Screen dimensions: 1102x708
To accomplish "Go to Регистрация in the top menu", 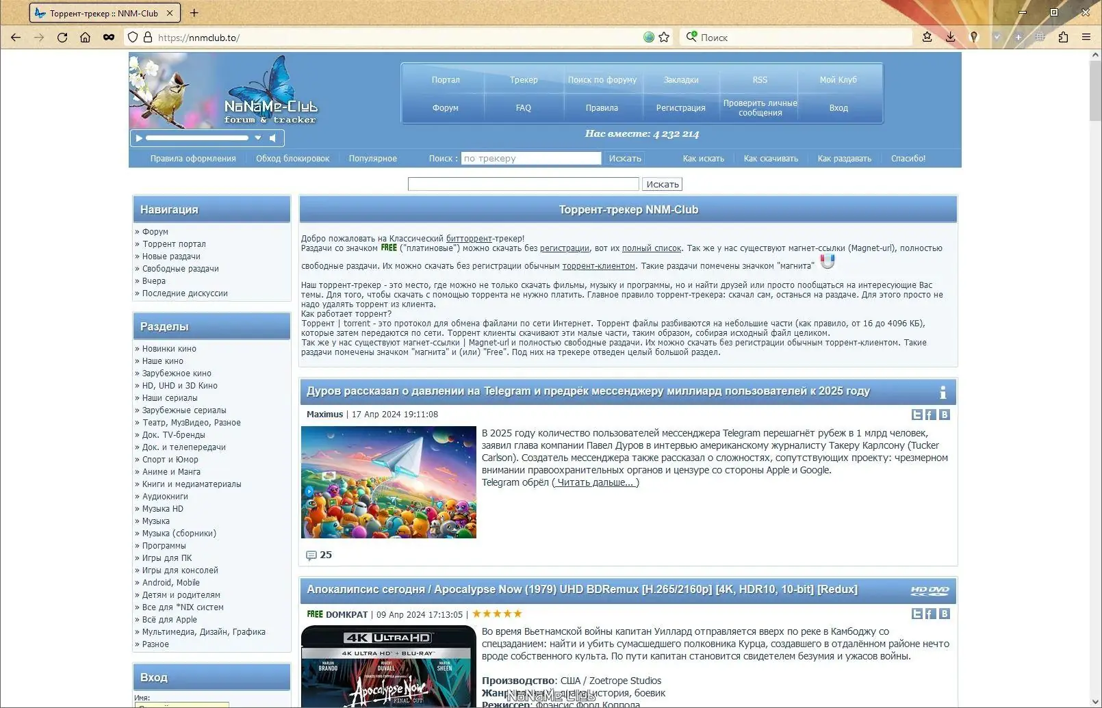I will pos(680,108).
